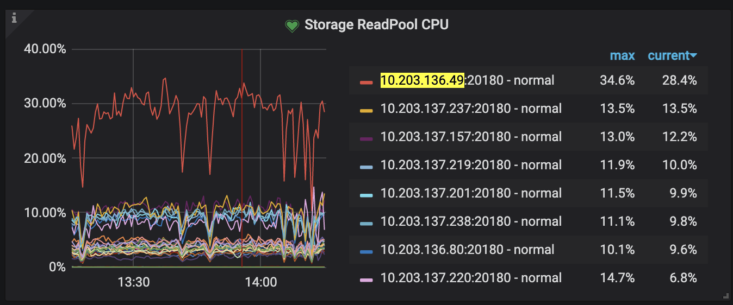Toggle the 10.203.137.157:20180 legend series

471,137
